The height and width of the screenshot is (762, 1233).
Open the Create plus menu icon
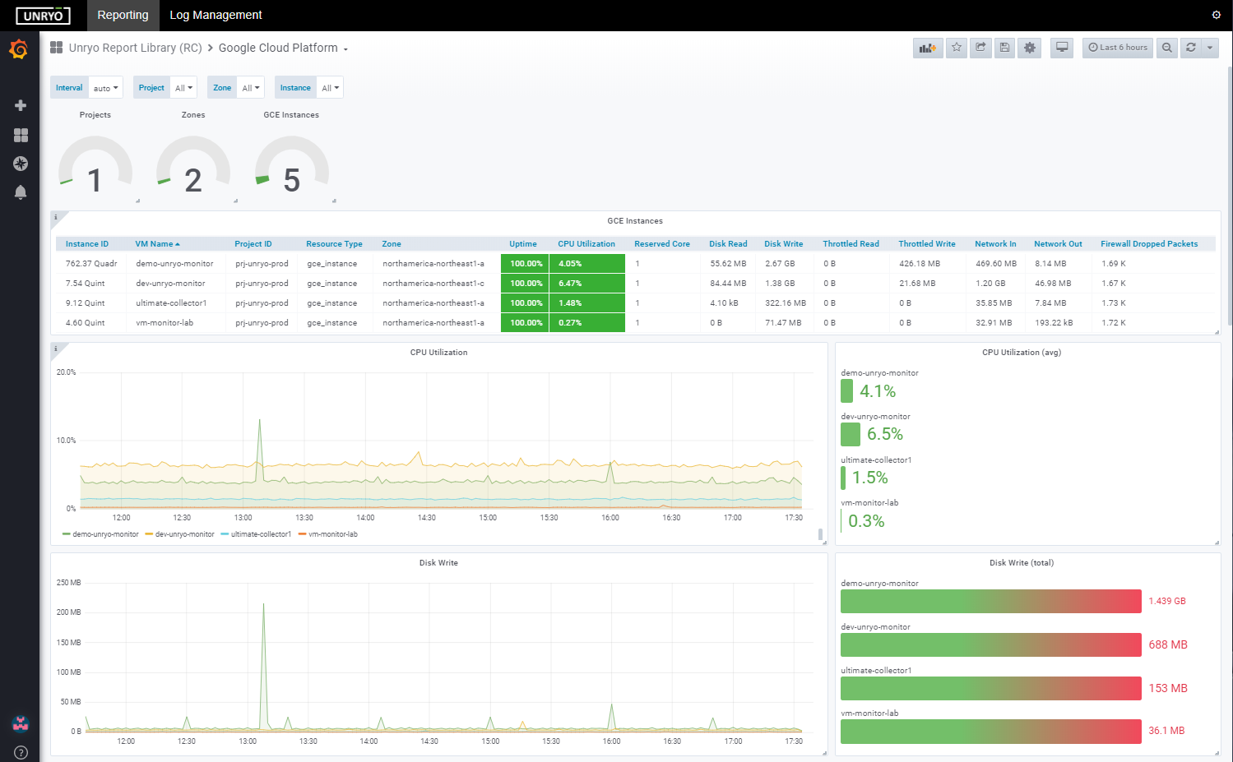point(21,105)
